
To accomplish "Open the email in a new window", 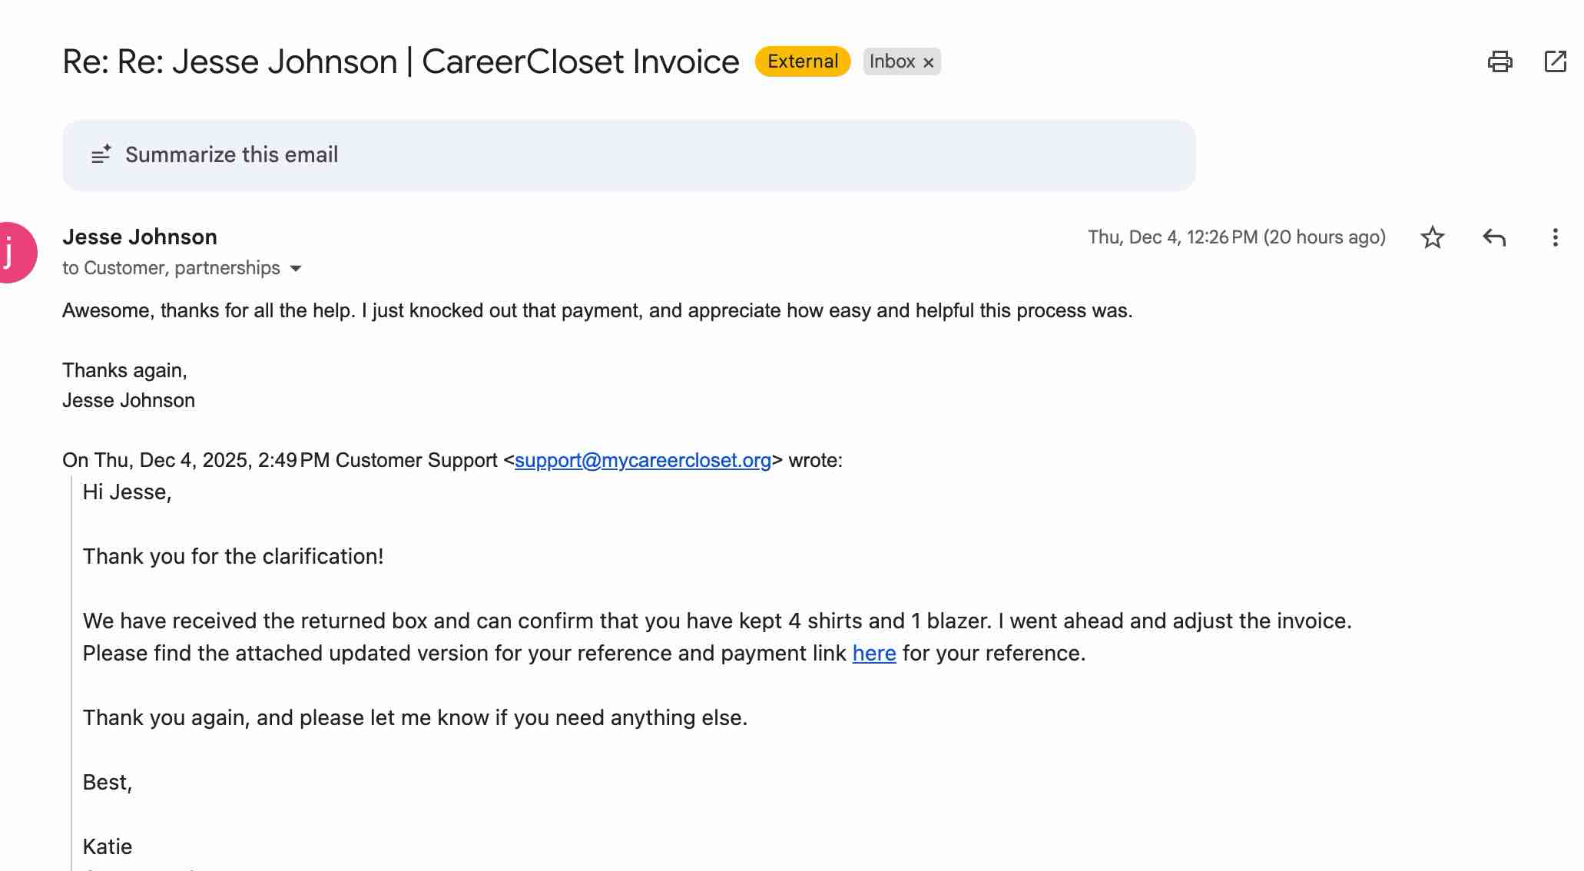I will coord(1555,61).
